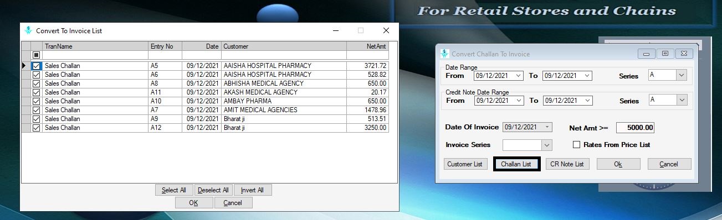Open the CR Note List

coord(567,164)
